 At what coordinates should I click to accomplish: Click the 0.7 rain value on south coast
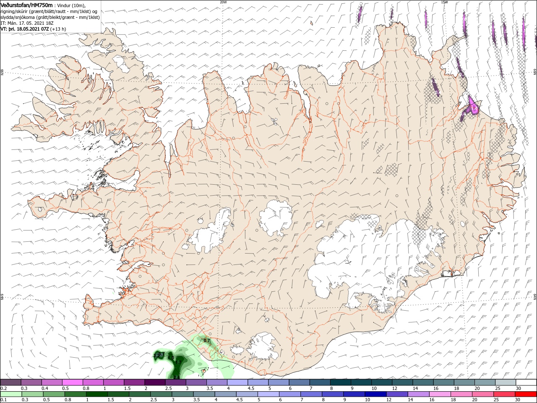point(207,340)
